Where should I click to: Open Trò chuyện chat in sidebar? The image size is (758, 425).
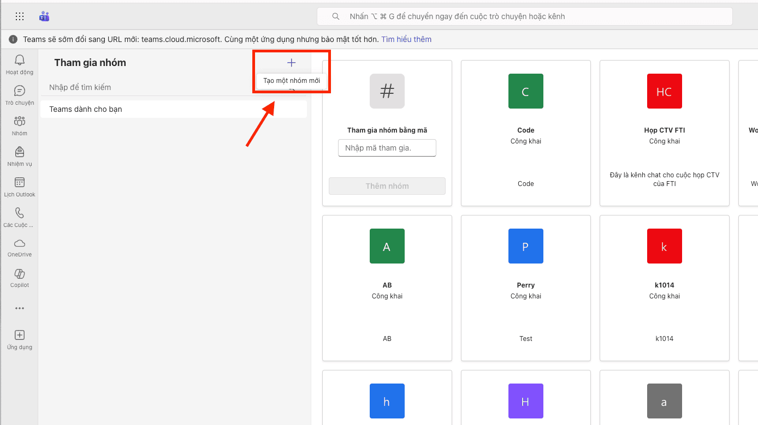tap(20, 91)
